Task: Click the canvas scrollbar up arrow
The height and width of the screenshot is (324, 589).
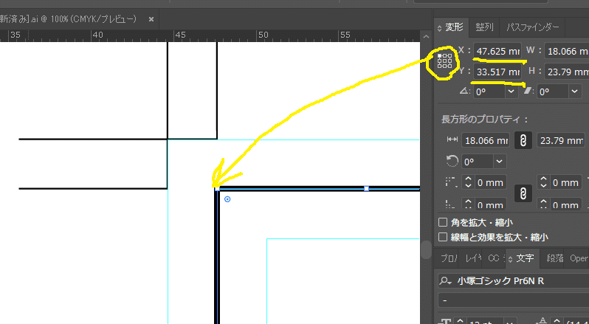Action: pyautogui.click(x=426, y=37)
